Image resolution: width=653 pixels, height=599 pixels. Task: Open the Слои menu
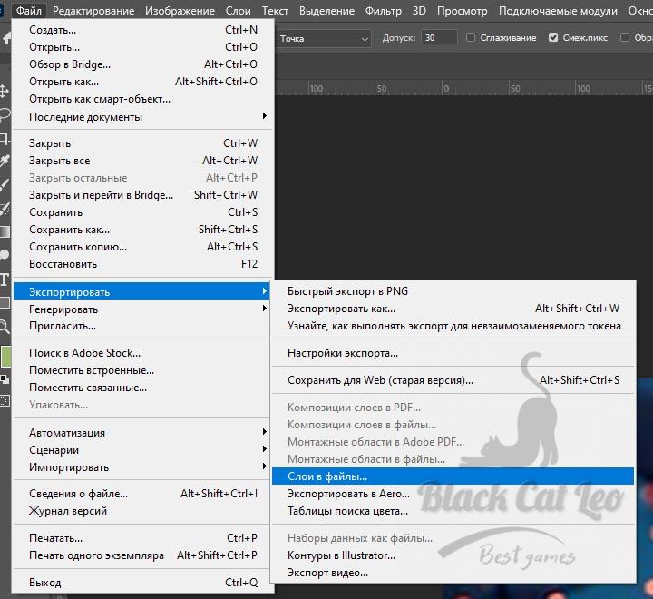pyautogui.click(x=239, y=10)
